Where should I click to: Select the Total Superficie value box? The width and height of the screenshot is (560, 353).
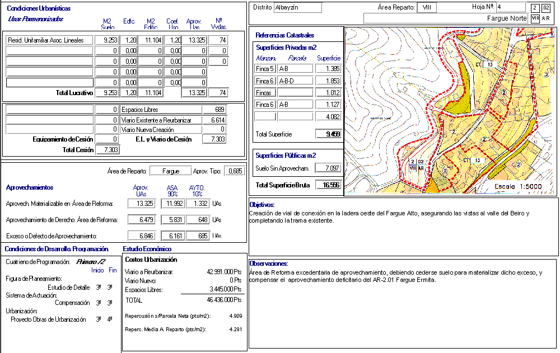[x=328, y=134]
